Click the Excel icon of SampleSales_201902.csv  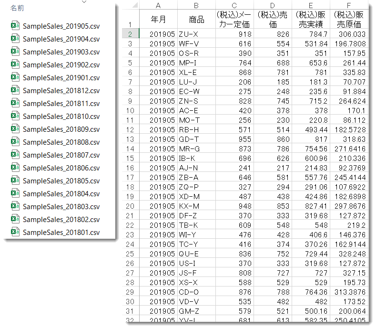[x=15, y=64]
